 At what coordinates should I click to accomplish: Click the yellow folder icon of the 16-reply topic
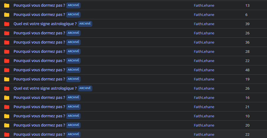7,97
